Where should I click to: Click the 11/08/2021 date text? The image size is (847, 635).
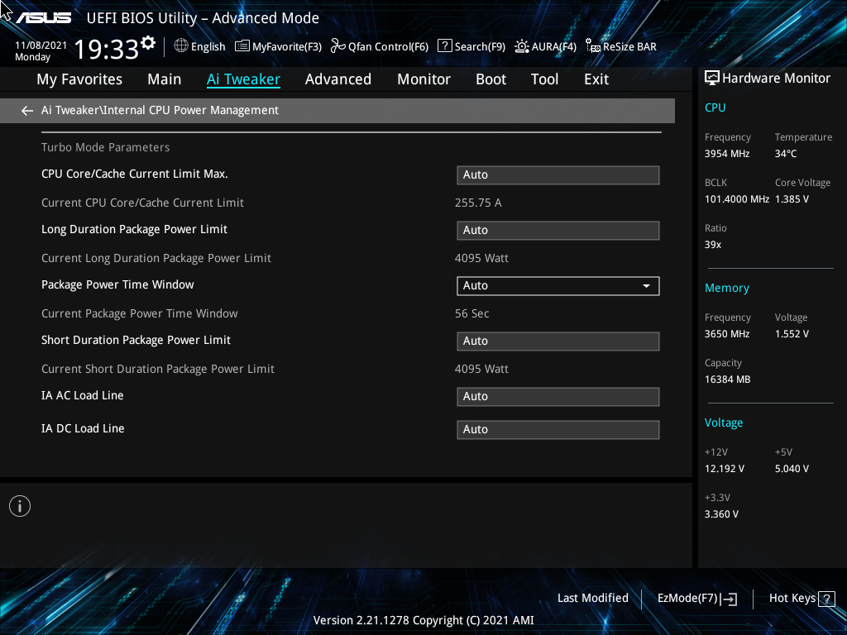[41, 45]
